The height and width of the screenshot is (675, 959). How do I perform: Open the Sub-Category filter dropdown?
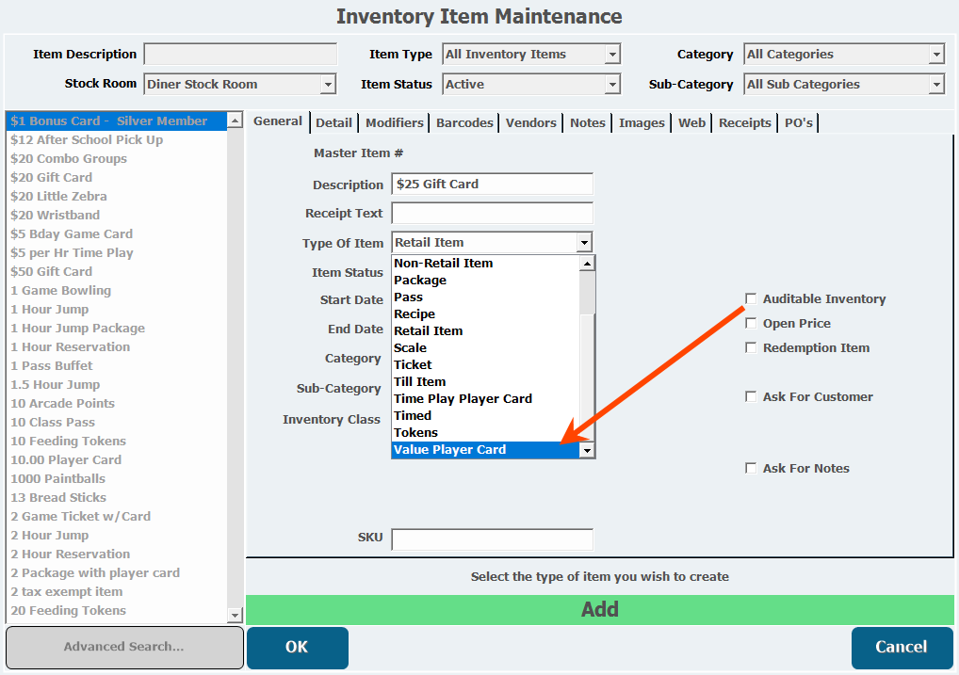click(936, 85)
